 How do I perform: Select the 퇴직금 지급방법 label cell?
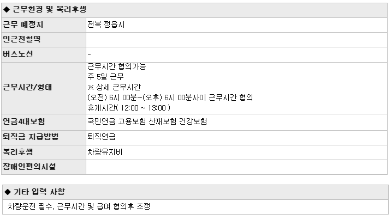pos(44,138)
